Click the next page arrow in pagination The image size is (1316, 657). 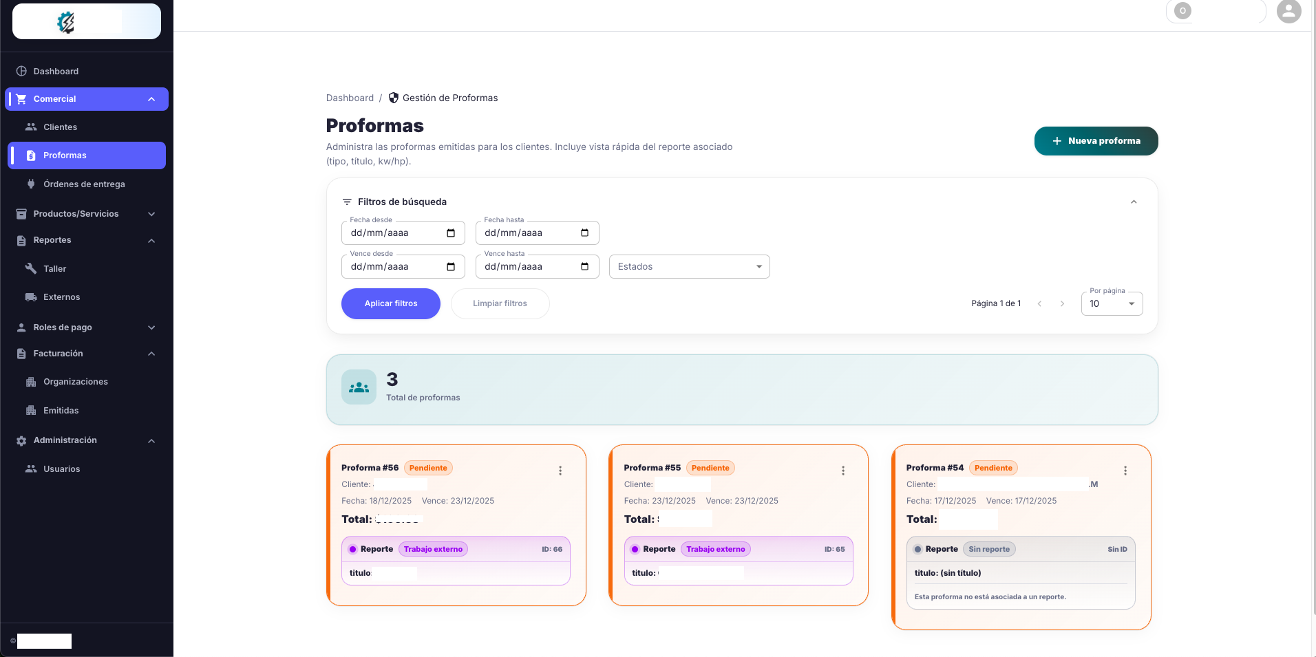click(1062, 303)
